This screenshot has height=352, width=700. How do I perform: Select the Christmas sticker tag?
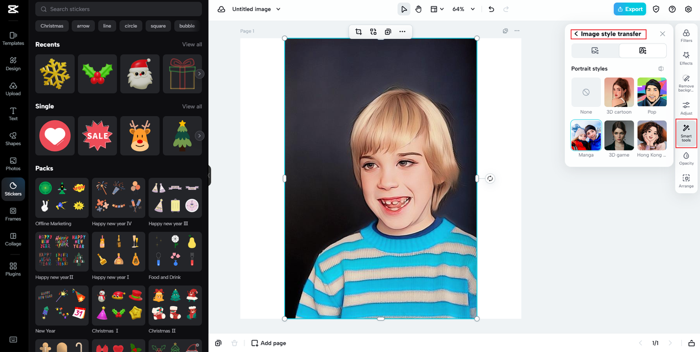[x=52, y=26]
